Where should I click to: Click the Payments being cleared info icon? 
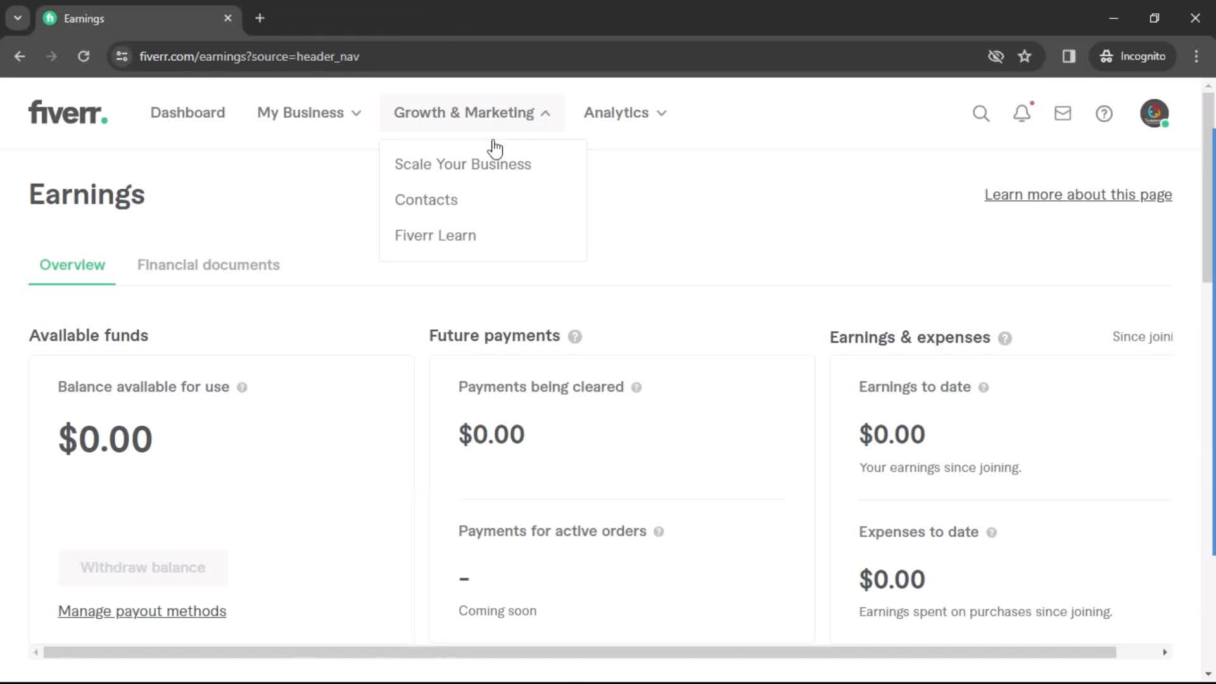coord(636,387)
